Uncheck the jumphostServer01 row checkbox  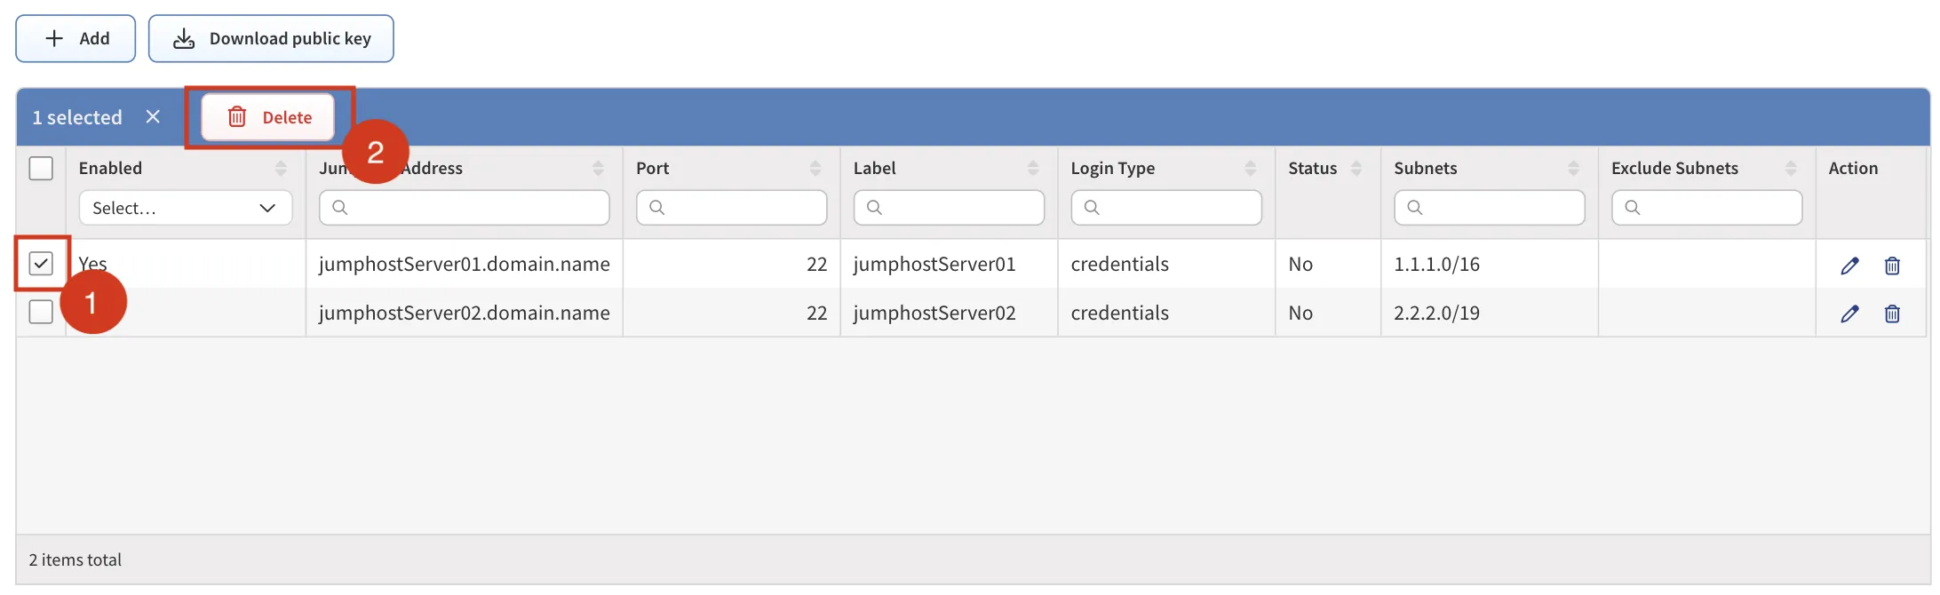coord(41,264)
